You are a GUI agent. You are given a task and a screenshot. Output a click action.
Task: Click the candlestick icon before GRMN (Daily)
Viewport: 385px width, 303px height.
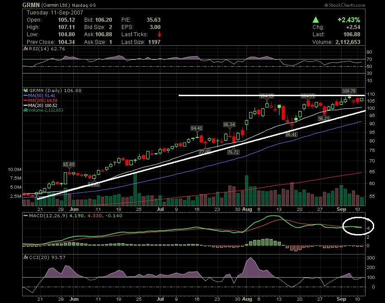25,90
